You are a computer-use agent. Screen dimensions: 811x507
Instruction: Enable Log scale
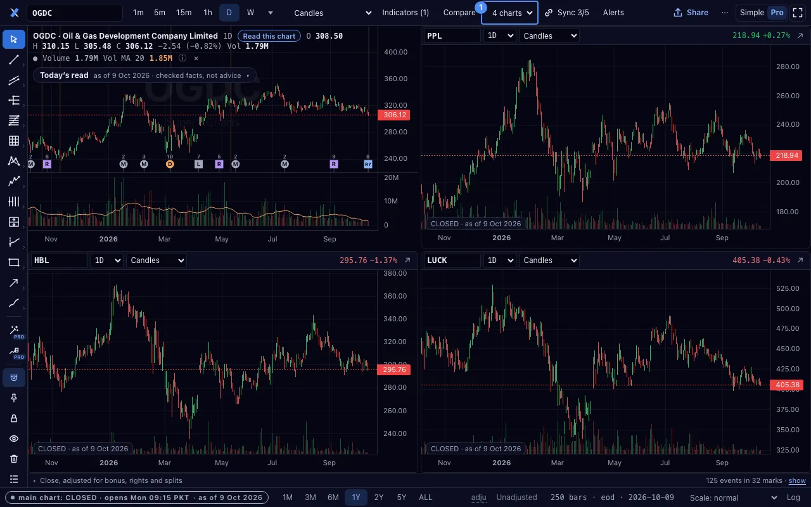793,497
